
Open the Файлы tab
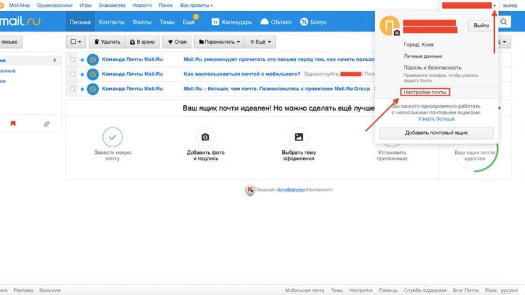(x=142, y=22)
